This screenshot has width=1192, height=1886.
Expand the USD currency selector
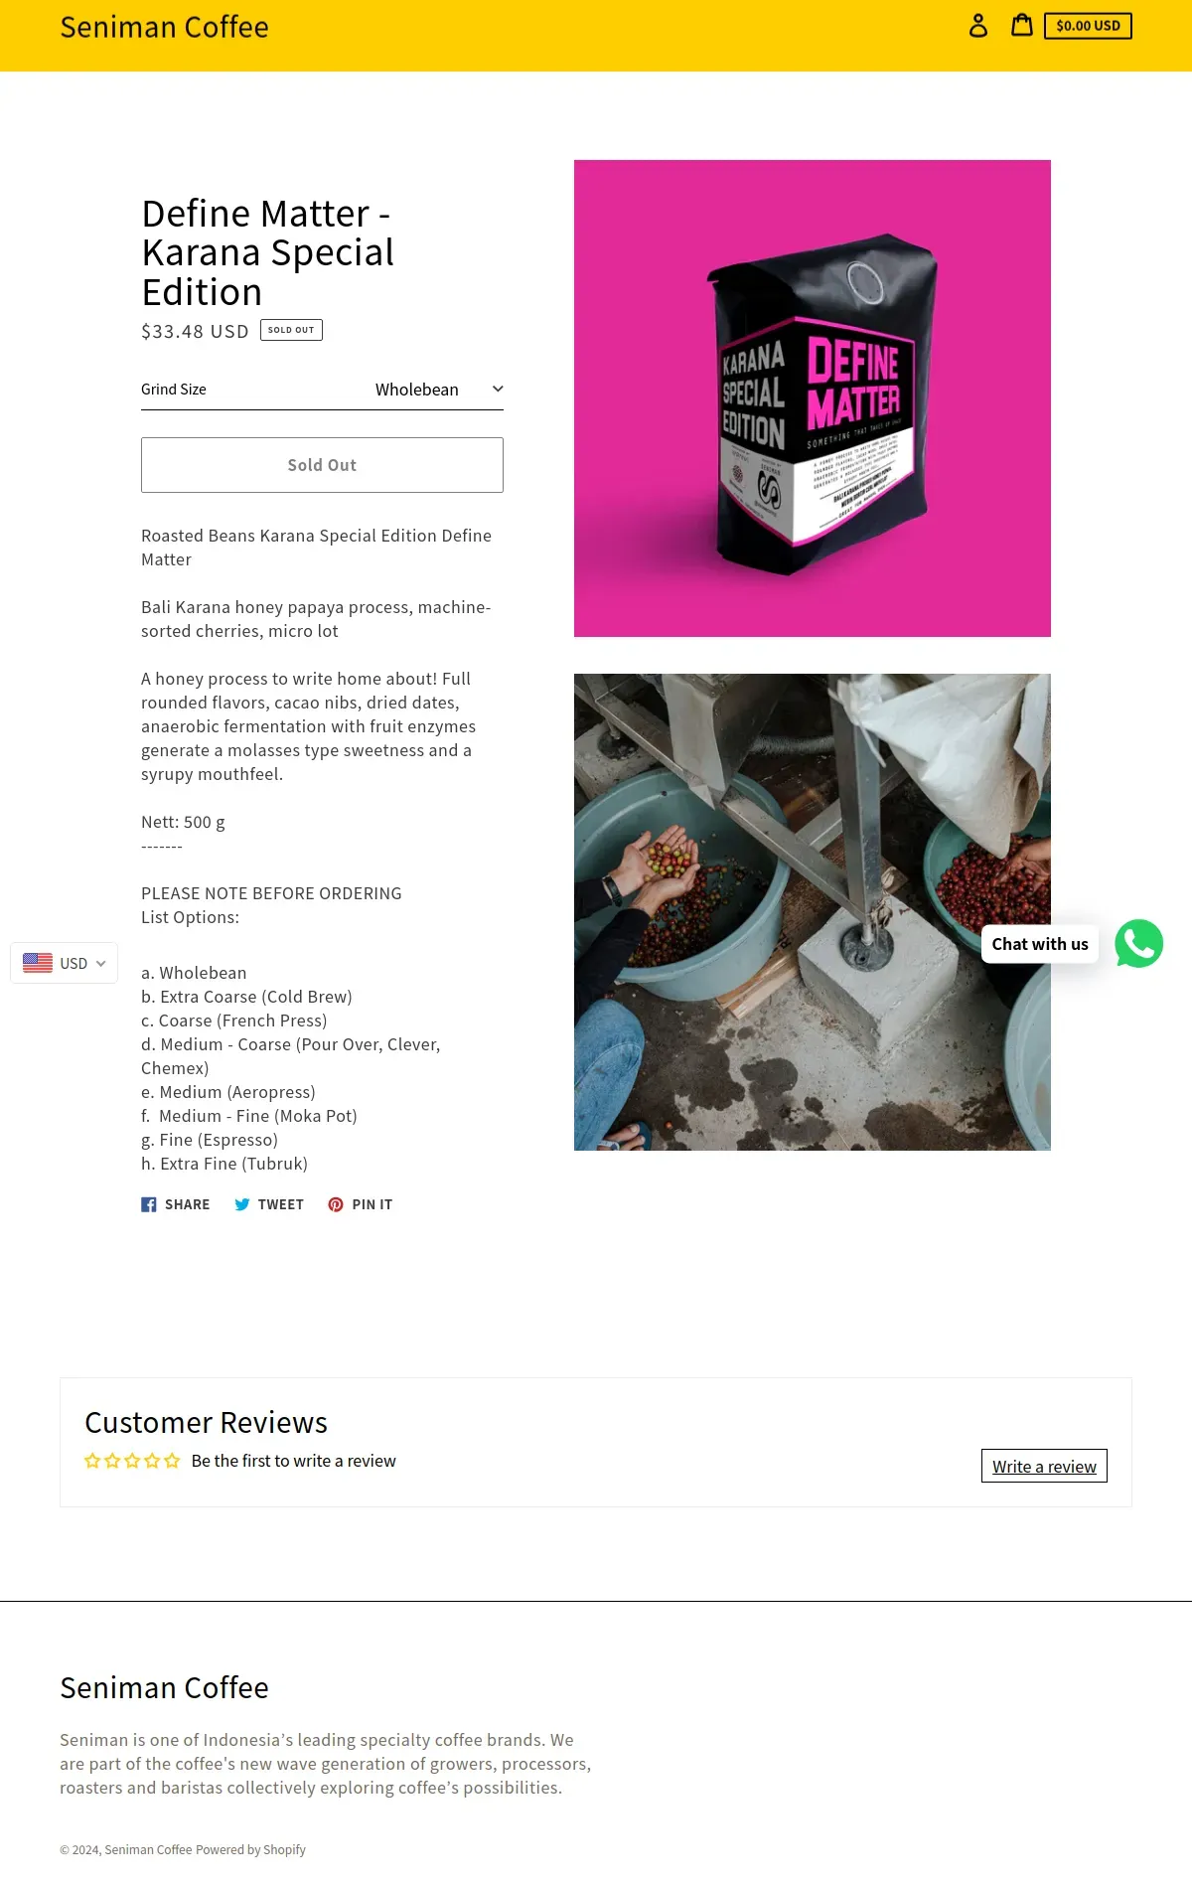65,963
